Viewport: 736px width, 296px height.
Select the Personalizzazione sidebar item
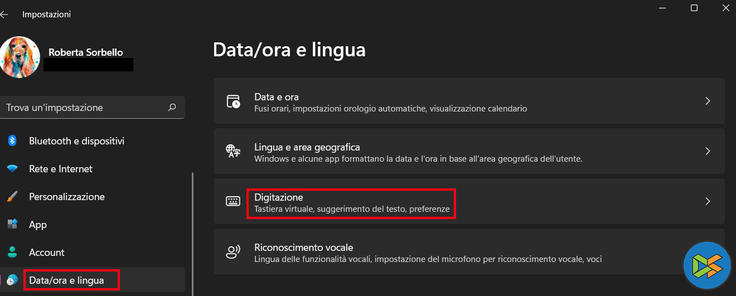67,197
